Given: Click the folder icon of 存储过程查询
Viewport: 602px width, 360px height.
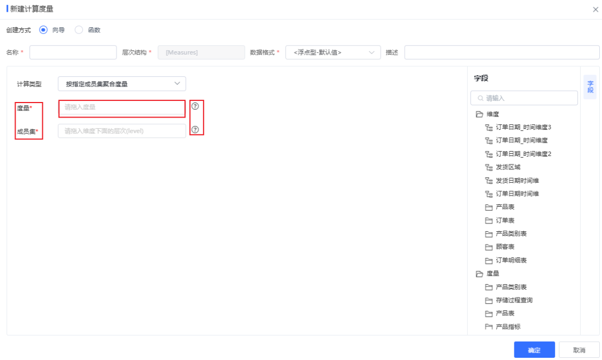Looking at the screenshot, I should point(489,300).
